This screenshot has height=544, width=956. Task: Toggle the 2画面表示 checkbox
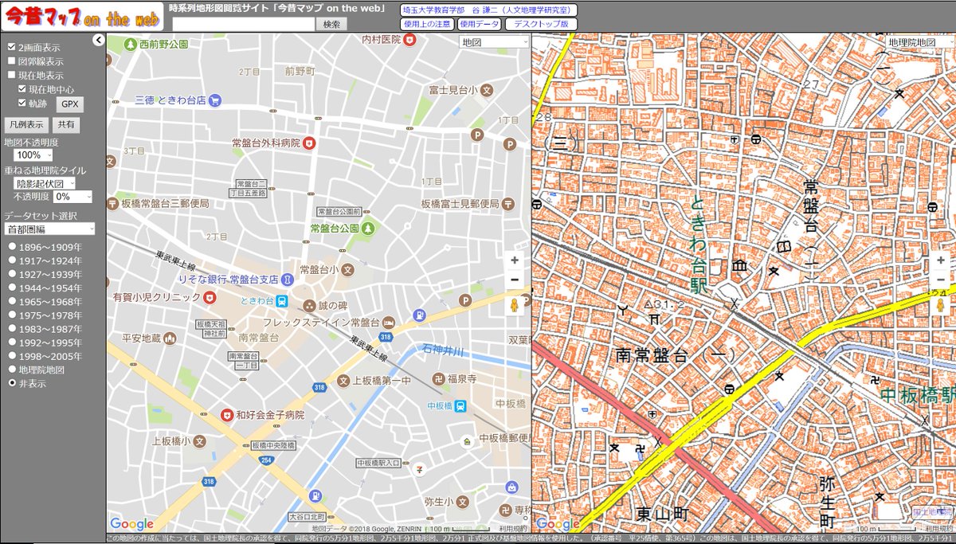click(11, 47)
